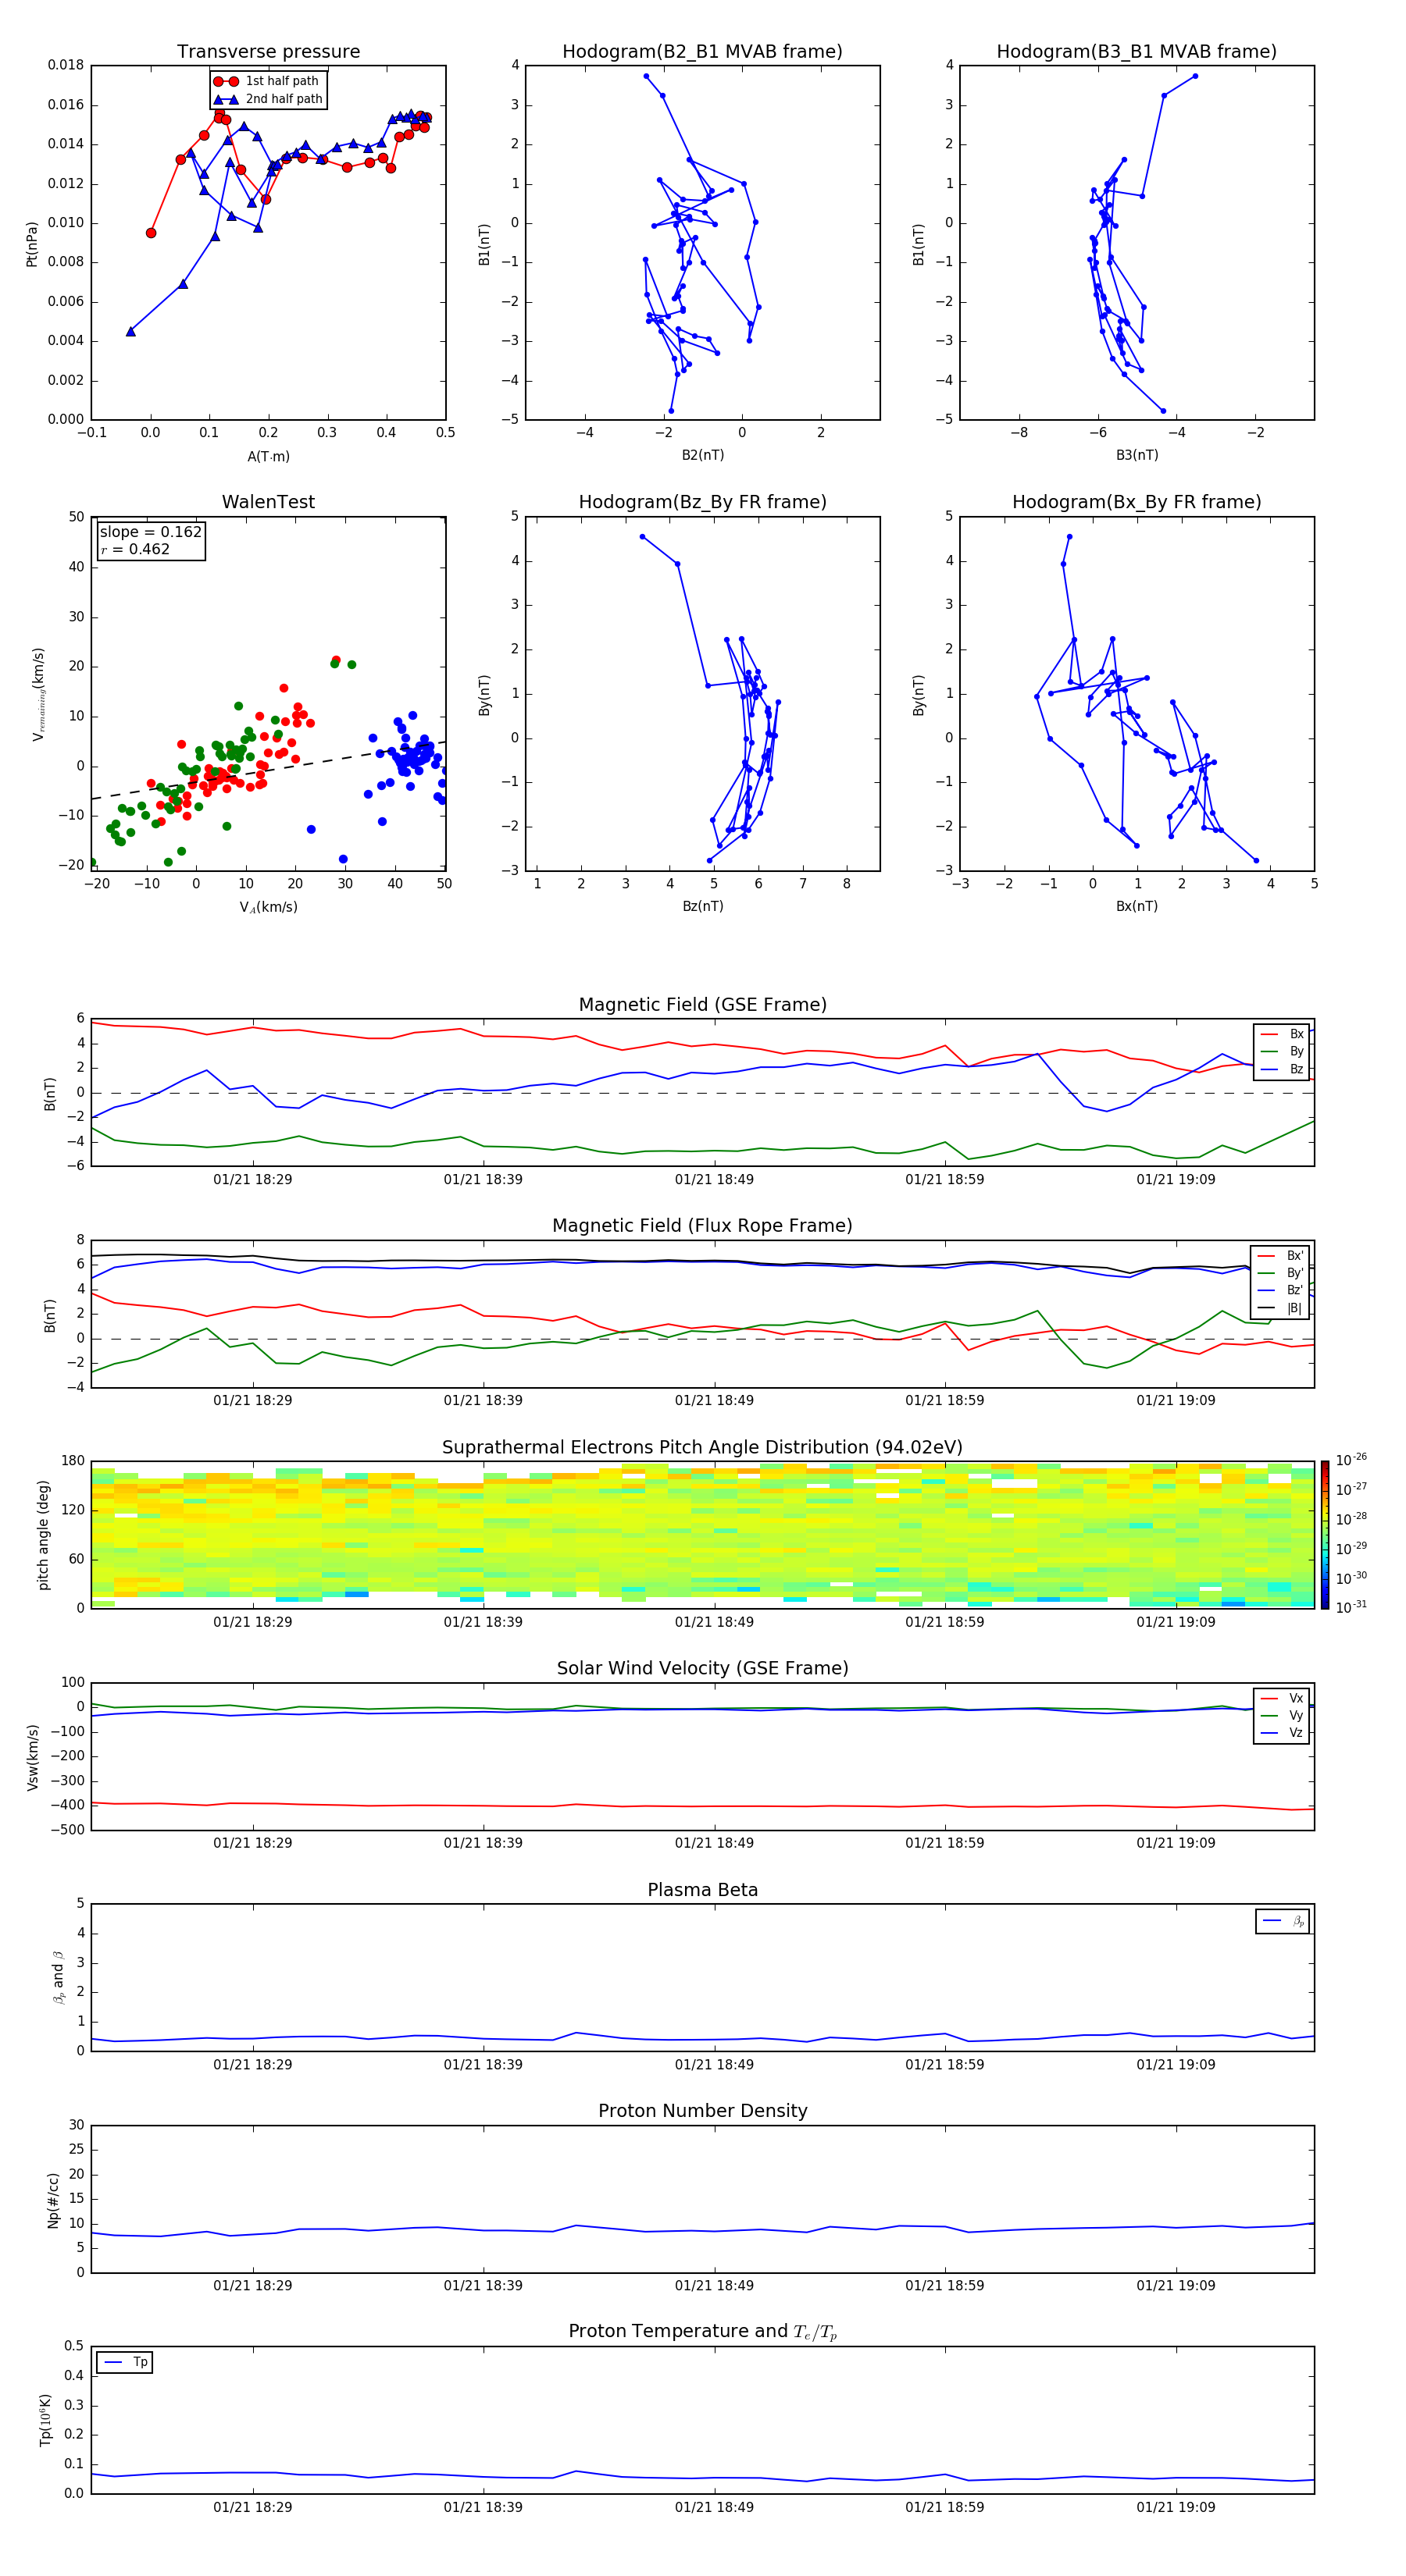
Task: Click the "B2(nT)" x-axis label
Action: (702, 455)
